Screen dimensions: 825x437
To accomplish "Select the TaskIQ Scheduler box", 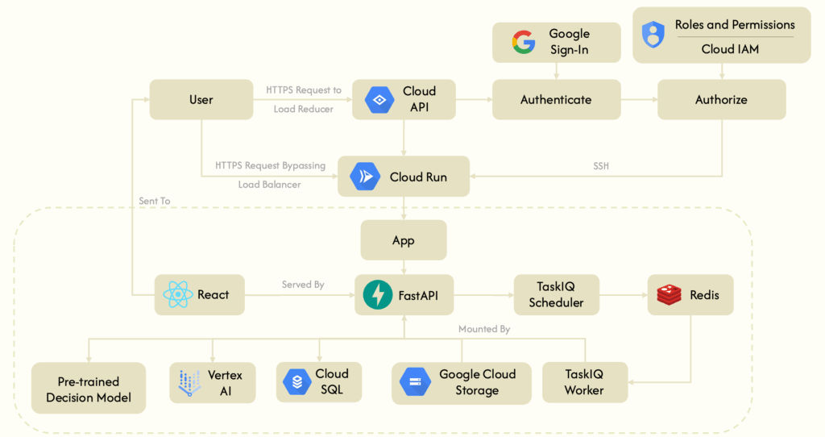I will (556, 295).
